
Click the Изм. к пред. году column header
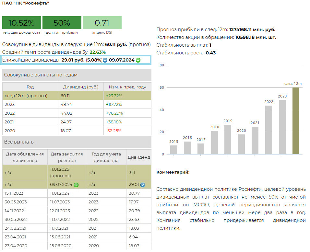(127, 87)
